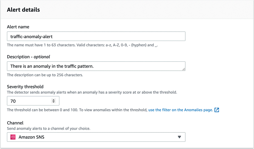Click the Channel dropdown arrow
The width and height of the screenshot is (254, 149).
[179, 137]
